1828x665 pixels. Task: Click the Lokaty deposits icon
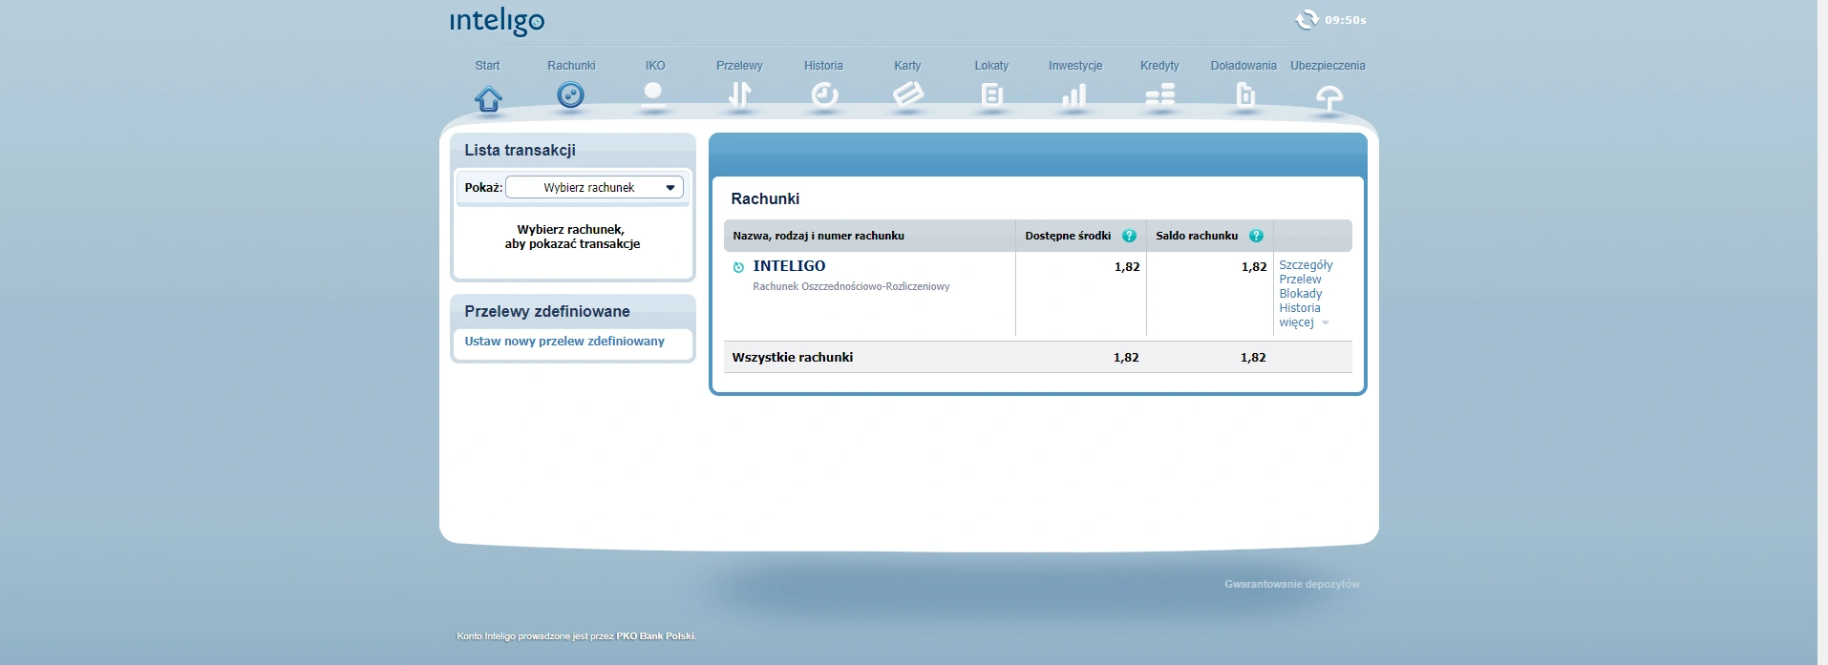click(991, 94)
